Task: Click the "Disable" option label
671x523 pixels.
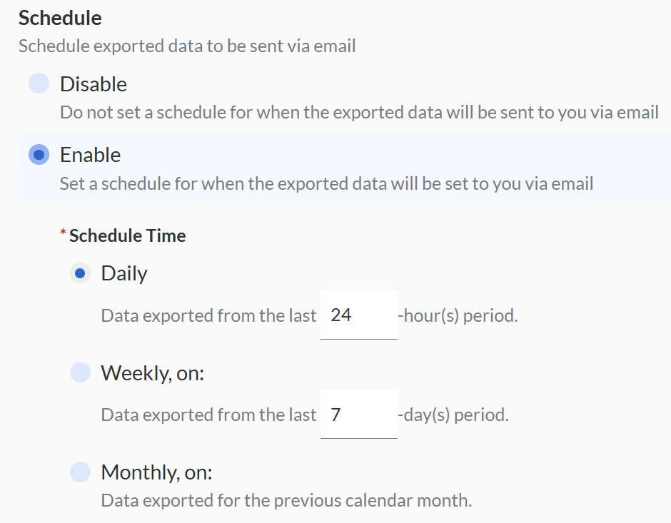Action: pyautogui.click(x=94, y=84)
